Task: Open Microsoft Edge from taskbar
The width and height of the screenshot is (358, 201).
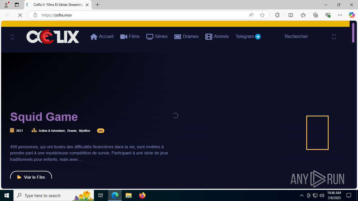Action: pos(115,195)
